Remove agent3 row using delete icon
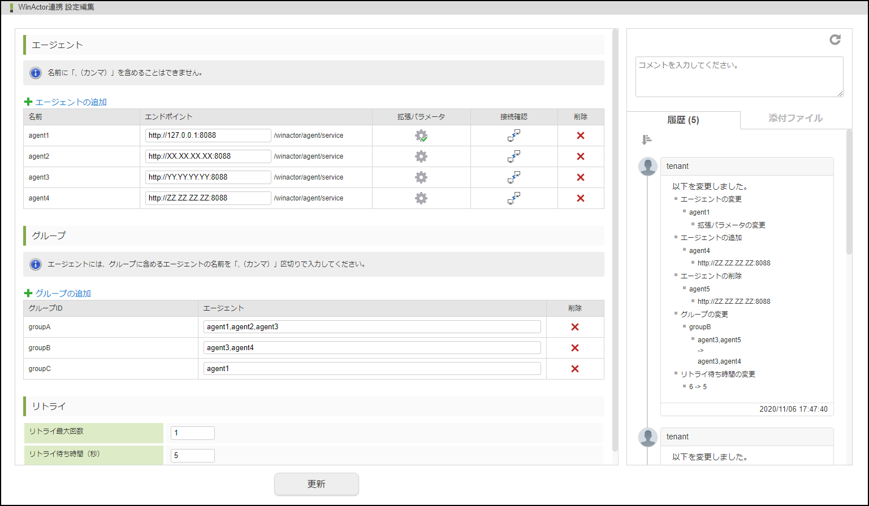The height and width of the screenshot is (506, 869). pyautogui.click(x=580, y=177)
